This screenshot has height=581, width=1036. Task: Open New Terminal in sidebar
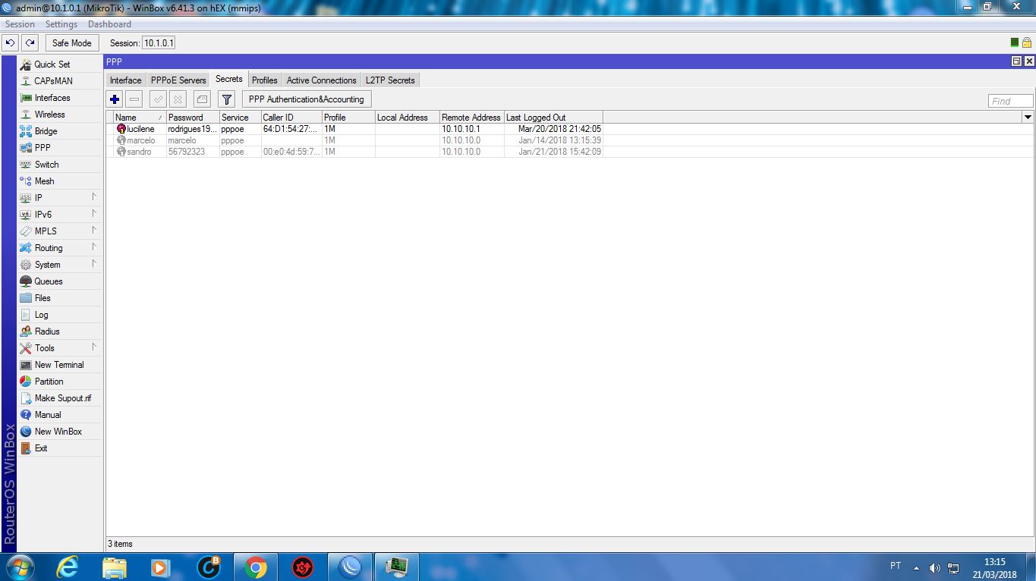coord(60,365)
